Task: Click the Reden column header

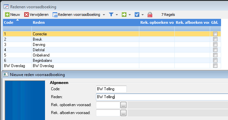Action: (x=85, y=22)
